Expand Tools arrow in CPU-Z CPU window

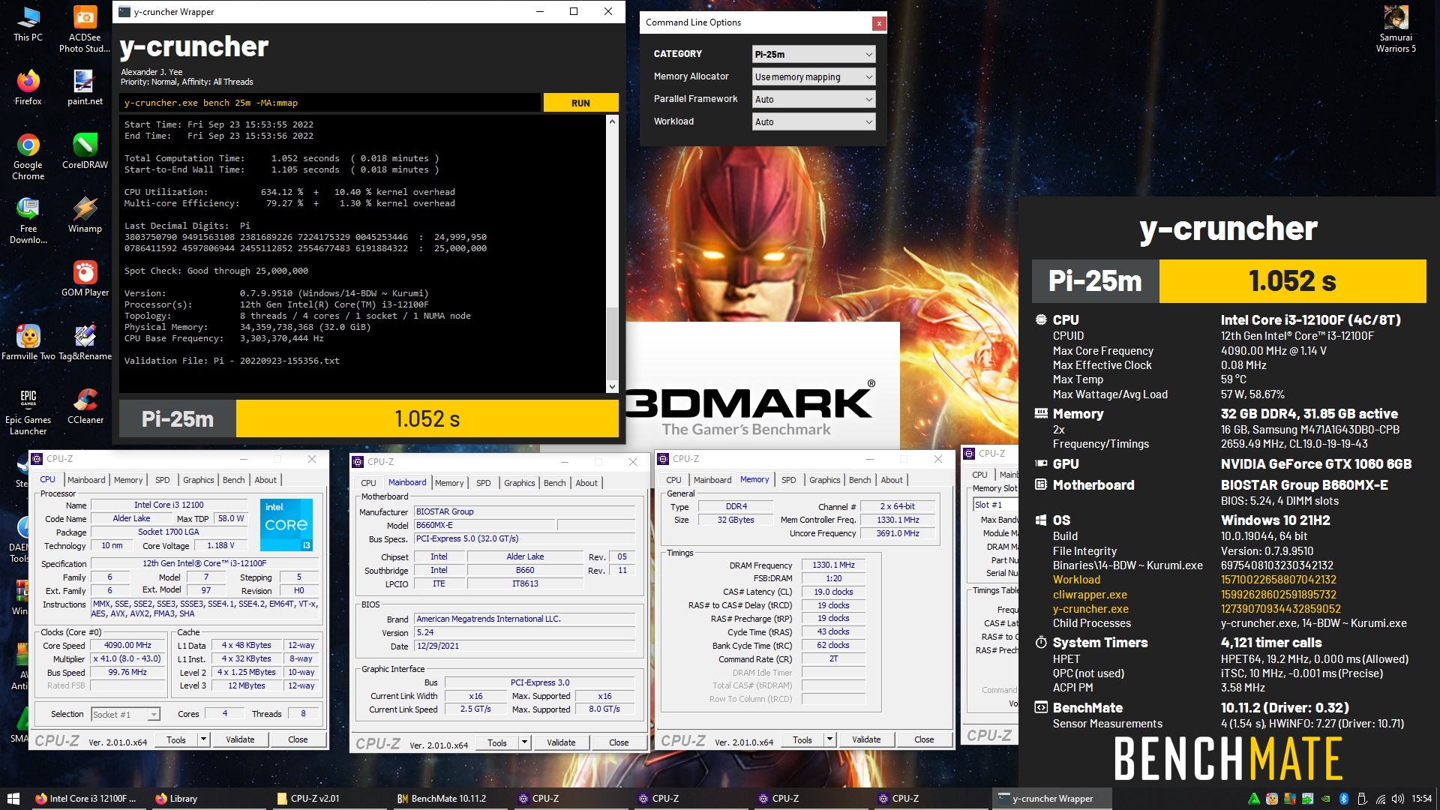203,739
